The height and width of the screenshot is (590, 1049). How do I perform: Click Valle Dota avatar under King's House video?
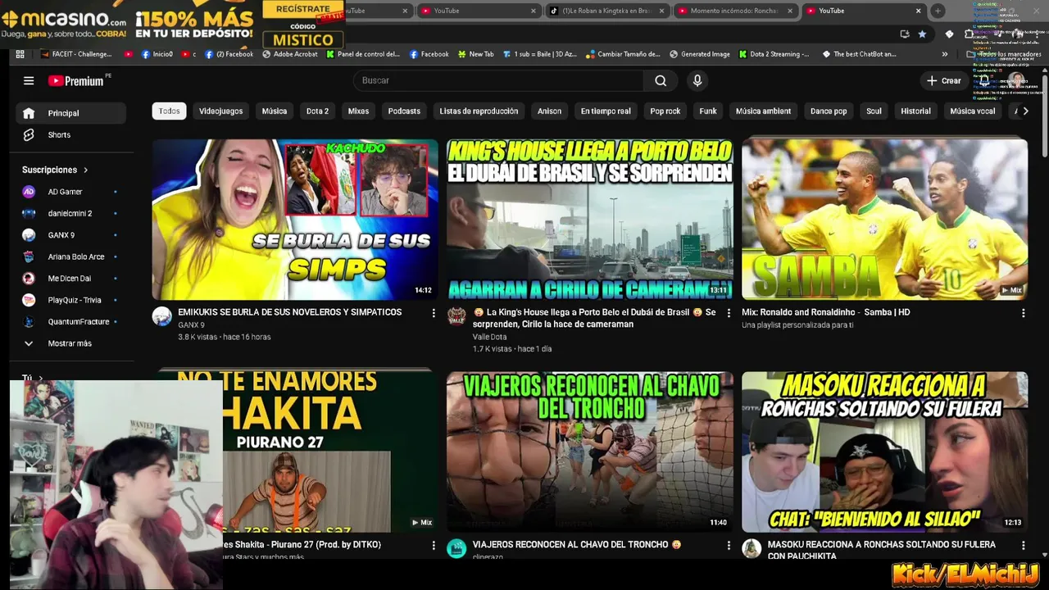point(456,316)
